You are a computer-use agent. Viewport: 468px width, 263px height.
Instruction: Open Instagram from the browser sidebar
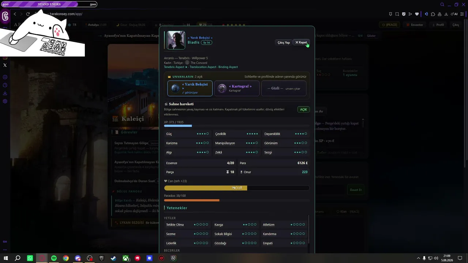5,57
